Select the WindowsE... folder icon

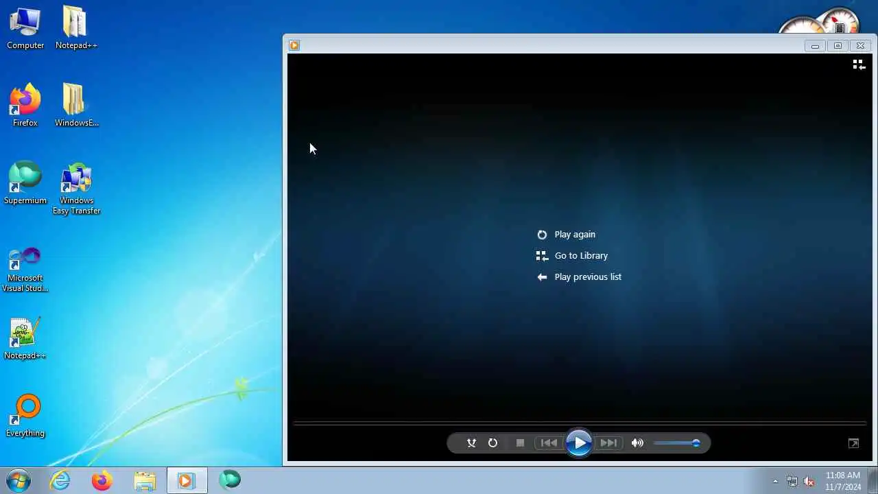click(76, 106)
